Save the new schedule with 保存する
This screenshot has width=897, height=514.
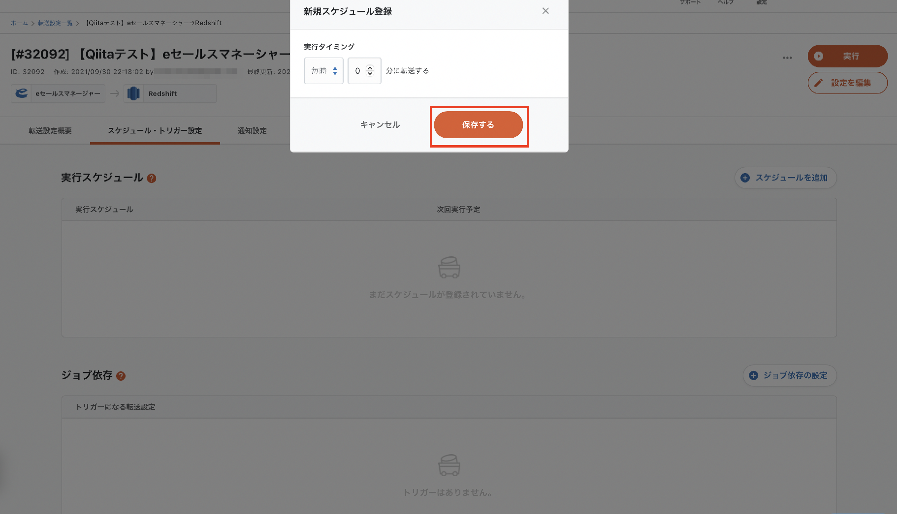tap(478, 125)
